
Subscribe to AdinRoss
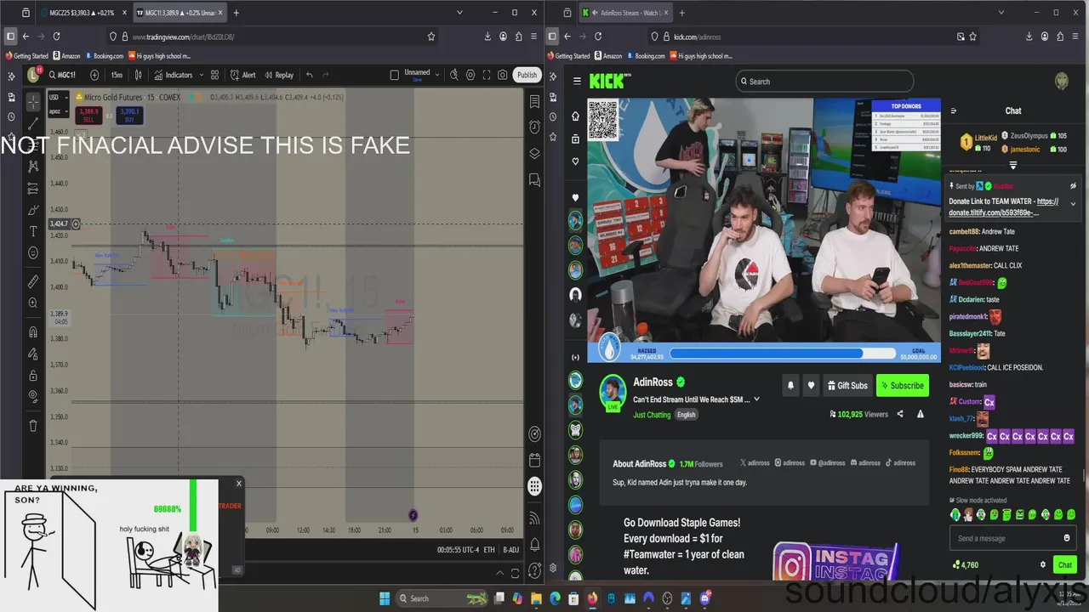click(x=903, y=385)
